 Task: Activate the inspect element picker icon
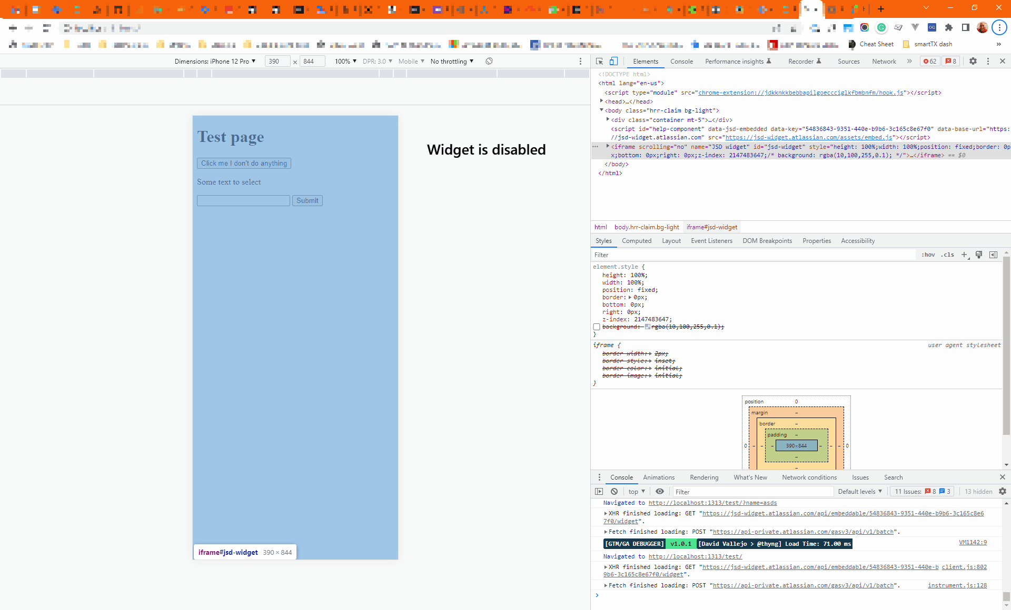click(599, 62)
